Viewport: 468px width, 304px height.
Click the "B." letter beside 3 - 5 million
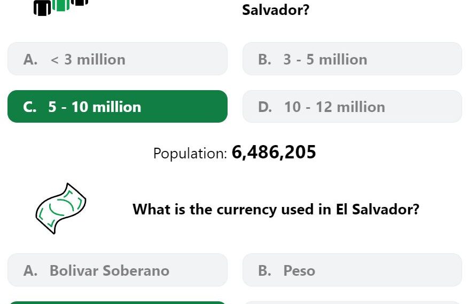[265, 59]
